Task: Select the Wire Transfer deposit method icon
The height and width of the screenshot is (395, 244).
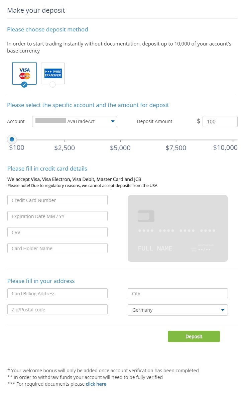Action: (53, 73)
